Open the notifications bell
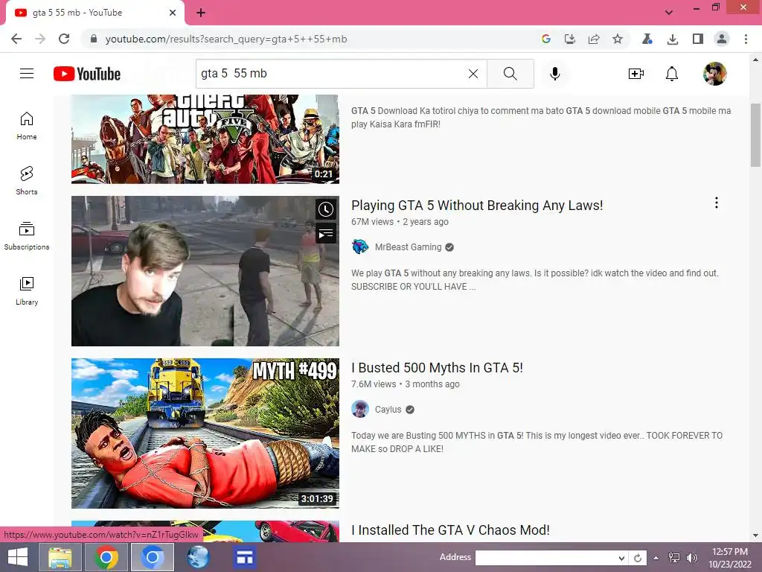Screen dimensions: 762x572 672,74
